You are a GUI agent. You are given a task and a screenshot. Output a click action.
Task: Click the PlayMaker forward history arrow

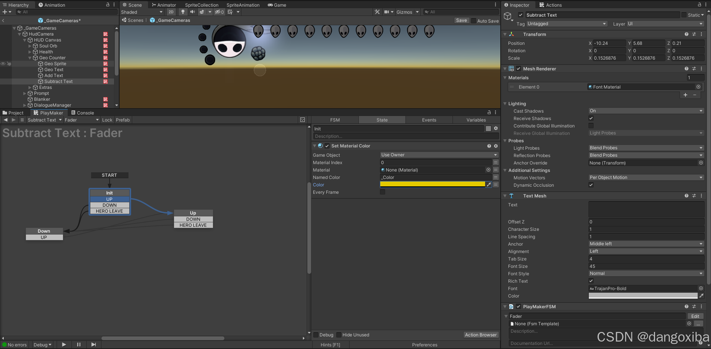tap(14, 120)
